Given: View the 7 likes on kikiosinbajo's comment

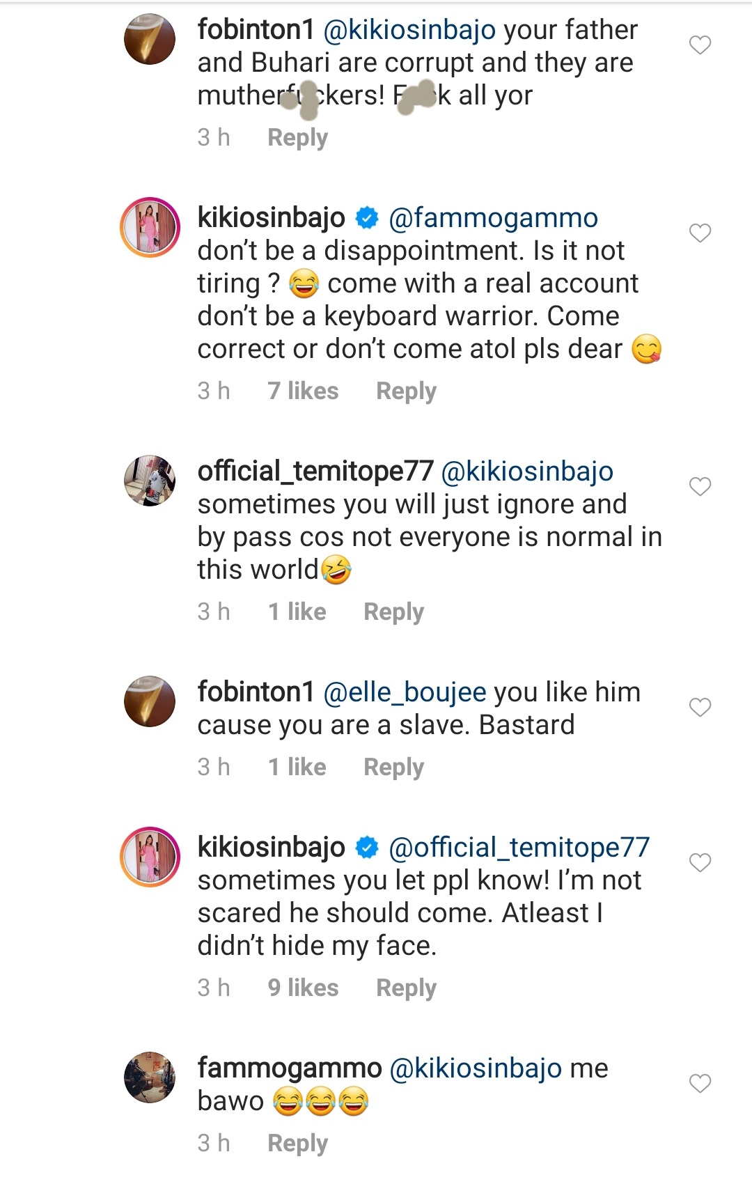Looking at the screenshot, I should tap(303, 391).
